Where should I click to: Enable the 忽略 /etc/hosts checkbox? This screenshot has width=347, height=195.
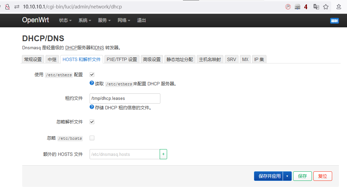pyautogui.click(x=92, y=138)
